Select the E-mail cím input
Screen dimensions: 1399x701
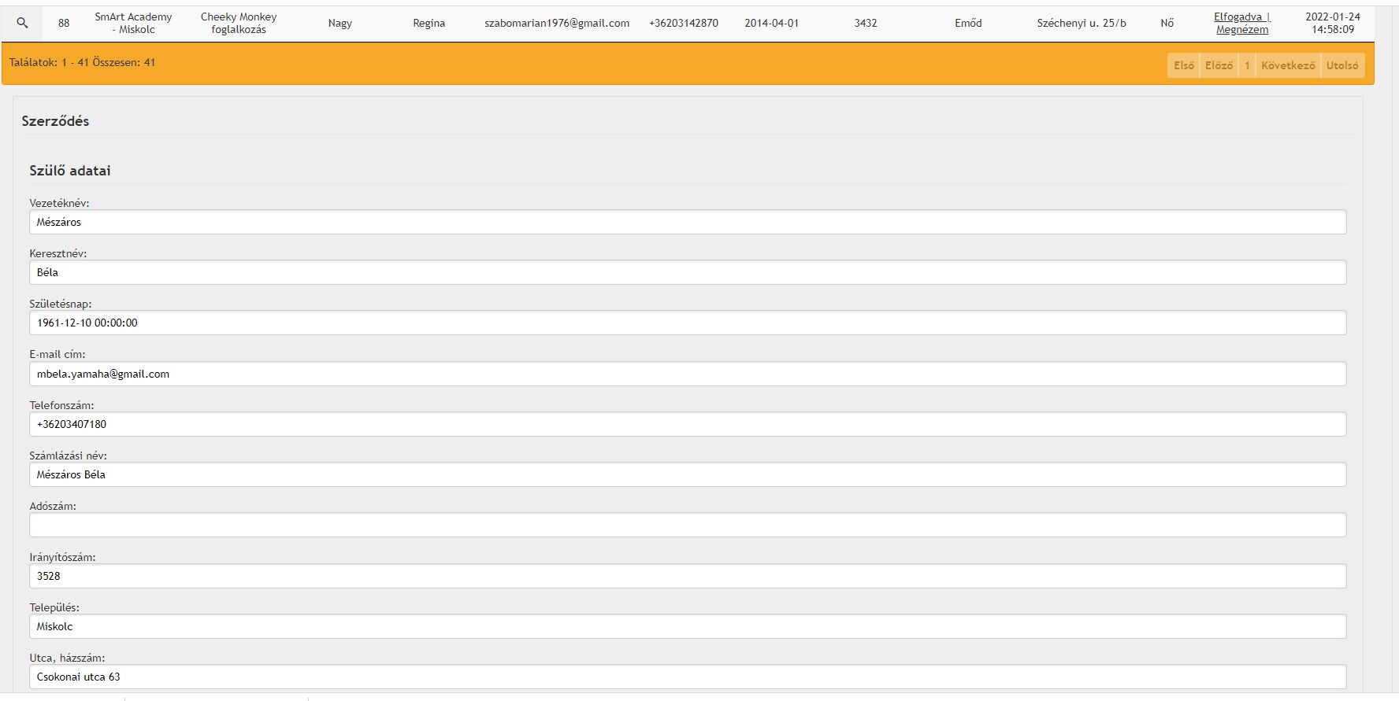pyautogui.click(x=687, y=374)
